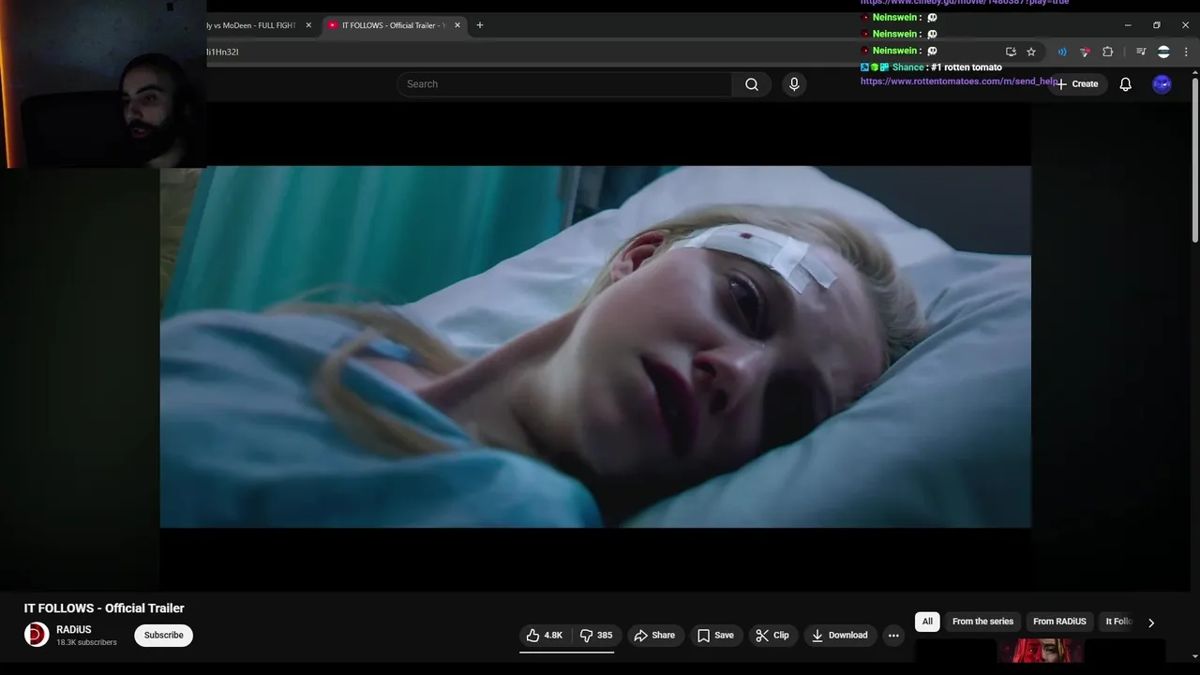
Task: Click the Create video button
Action: 1077,84
